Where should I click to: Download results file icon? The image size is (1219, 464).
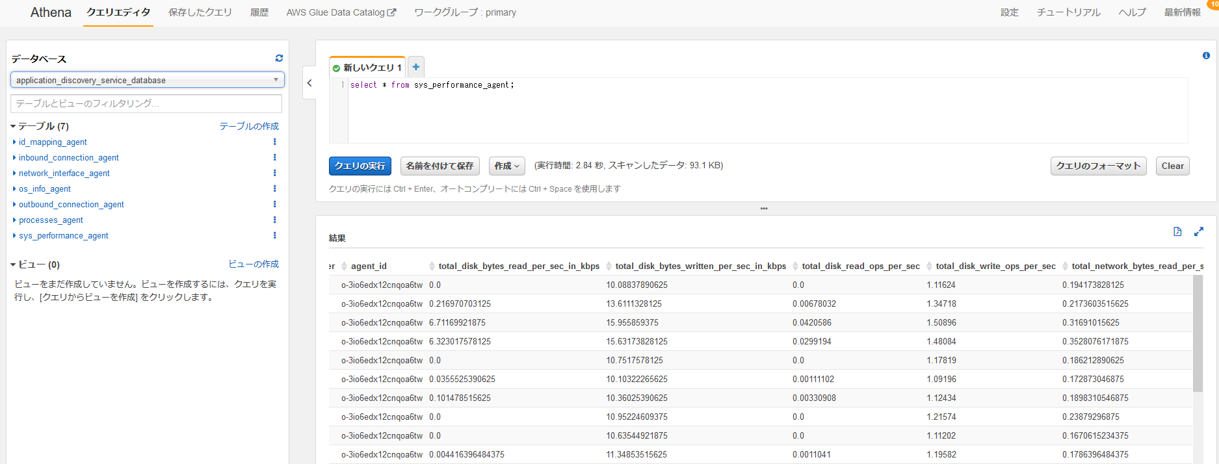pyautogui.click(x=1177, y=232)
